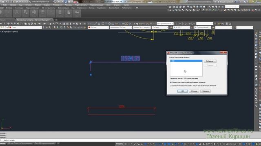This screenshot has height=146, width=261.
Task: Open the Размеры menu
Action: pyautogui.click(x=69, y=5)
